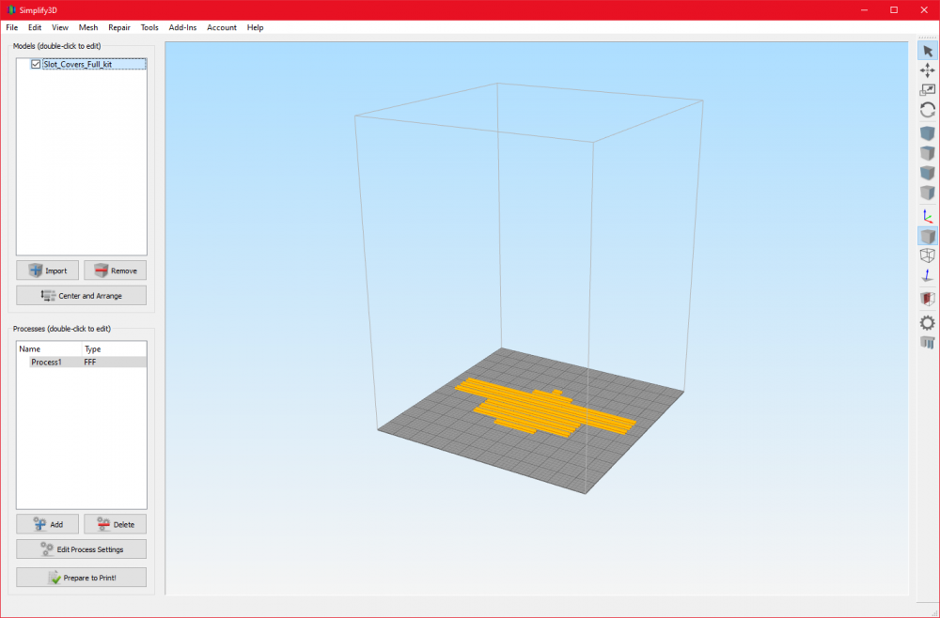
Task: Toggle point normals display
Action: (x=928, y=275)
